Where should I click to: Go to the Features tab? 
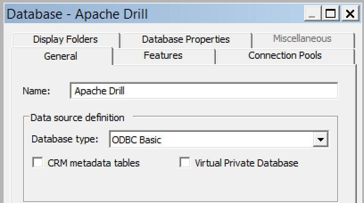163,56
